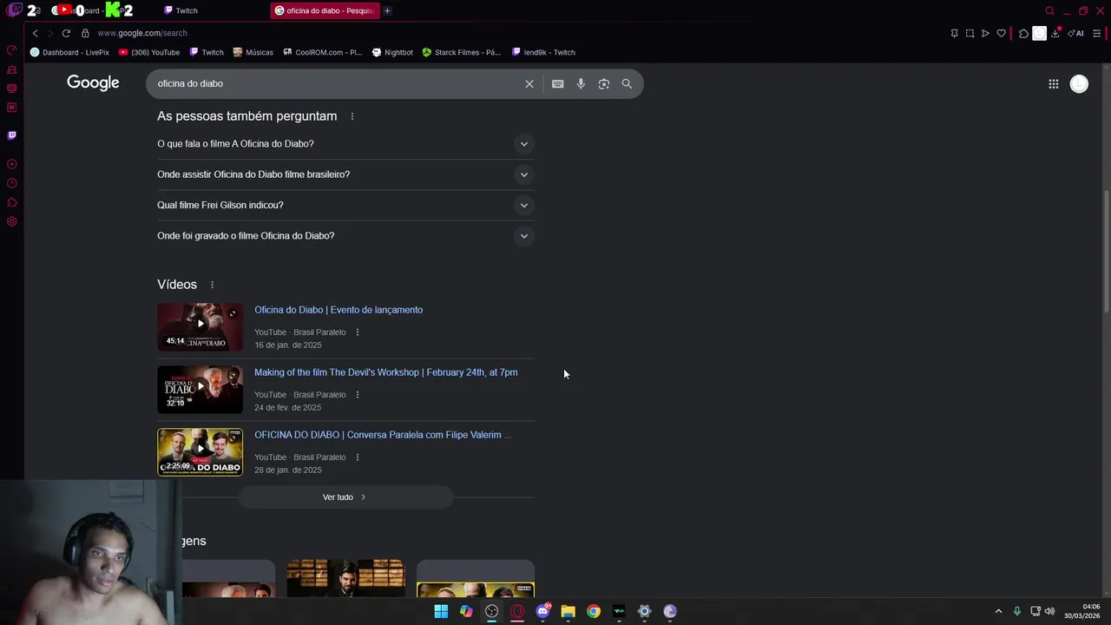Open 'CoolROM.com' bookmark
1111x625 pixels.
click(x=322, y=52)
